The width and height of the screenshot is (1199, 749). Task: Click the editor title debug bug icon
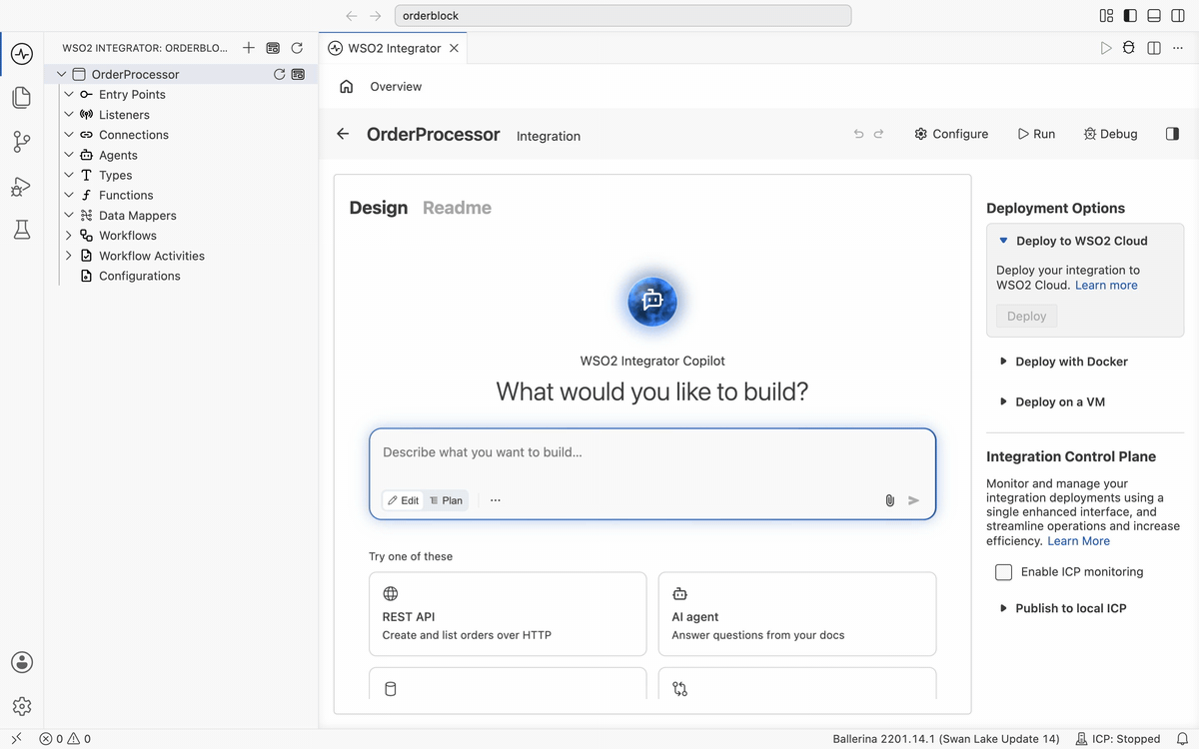pyautogui.click(x=1129, y=48)
